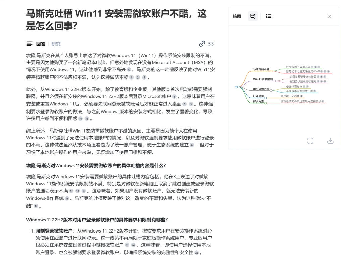Viewport: 362px width, 258px height.
Task: Click the 社交媒体上表达不满 mind map leaf
Action: click(x=298, y=67)
